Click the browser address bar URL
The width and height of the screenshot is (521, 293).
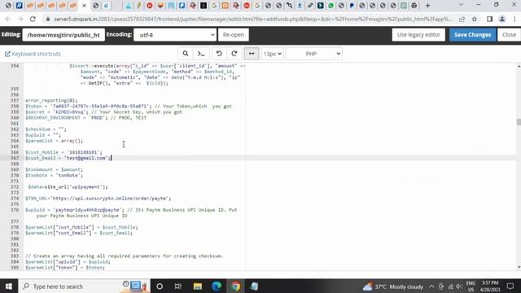pyautogui.click(x=252, y=19)
